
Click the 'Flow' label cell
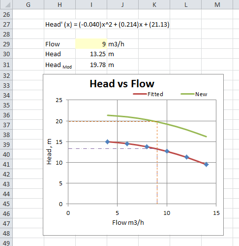click(x=60, y=44)
